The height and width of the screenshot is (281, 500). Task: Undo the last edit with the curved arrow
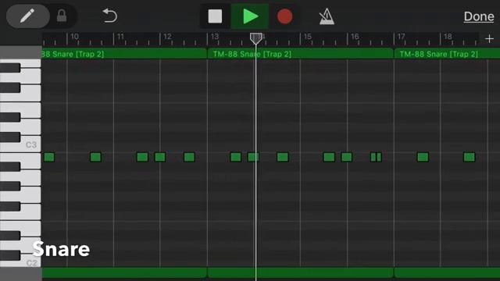click(109, 16)
